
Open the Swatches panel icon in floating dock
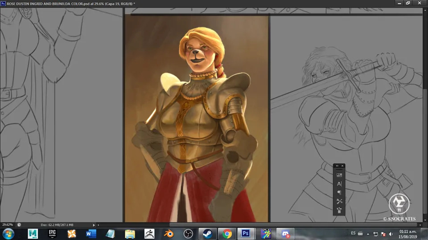coord(339,175)
